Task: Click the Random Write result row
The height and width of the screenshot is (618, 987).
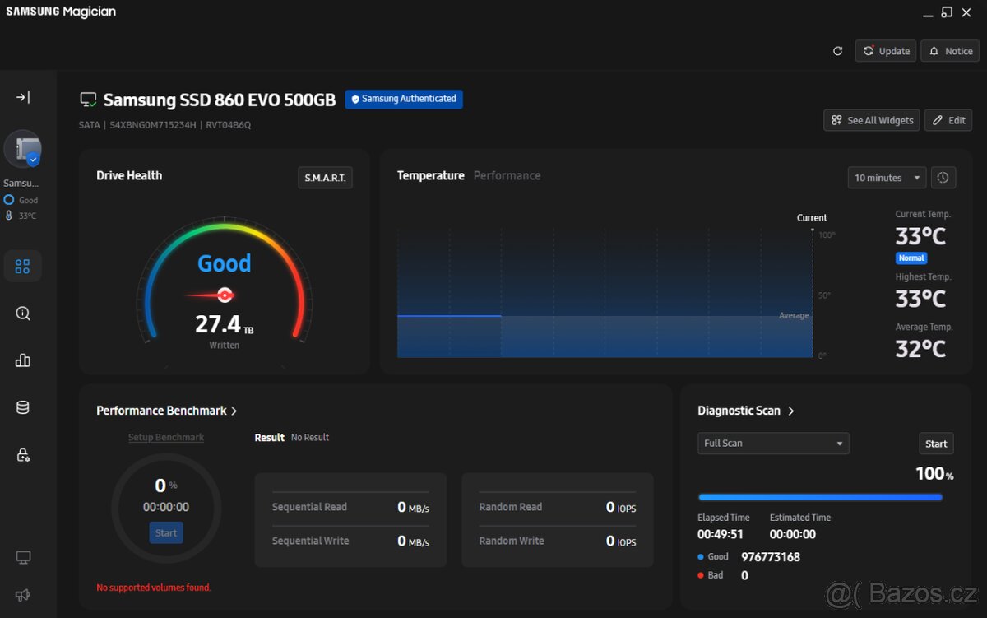Action: pos(558,541)
